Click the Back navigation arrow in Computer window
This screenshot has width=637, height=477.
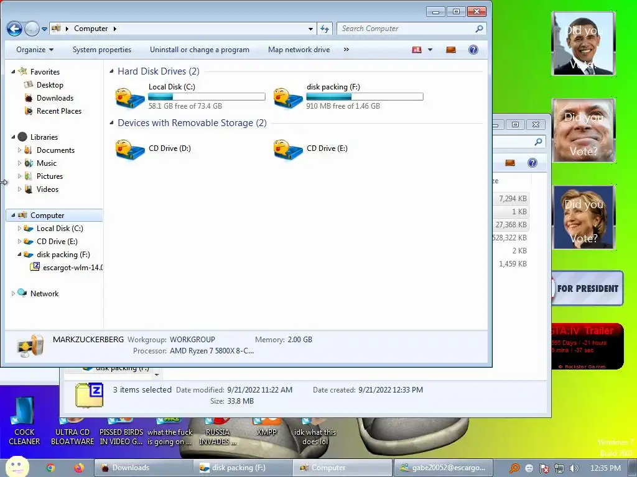[x=15, y=29]
